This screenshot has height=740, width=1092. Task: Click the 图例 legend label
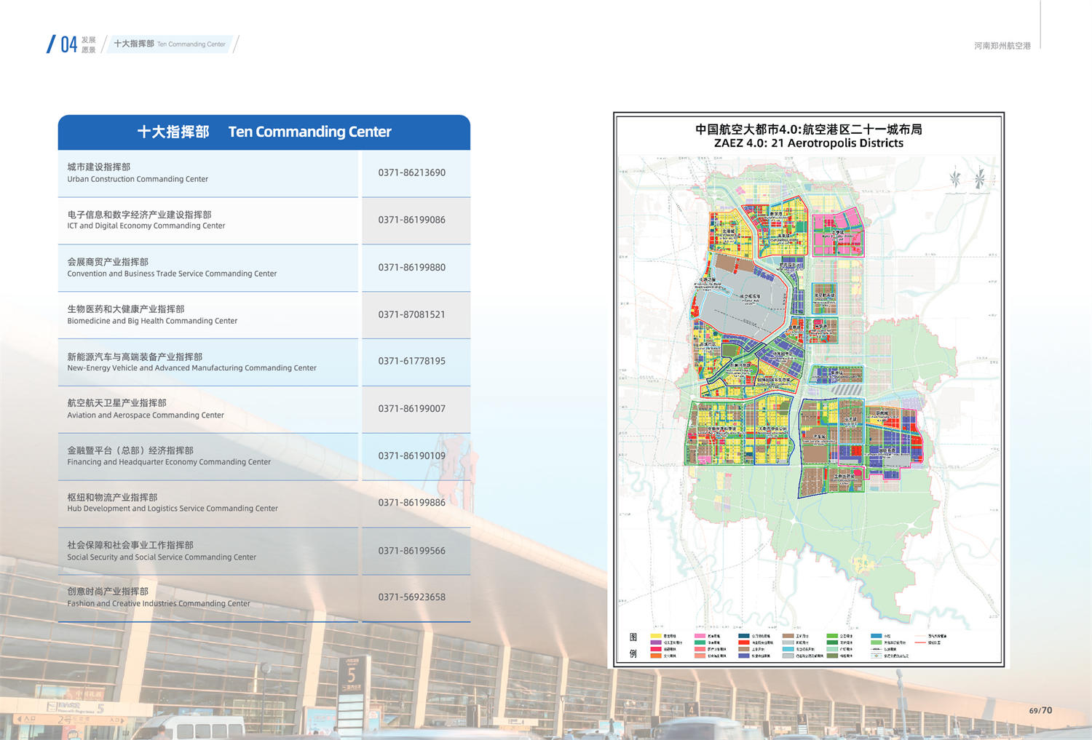click(633, 645)
